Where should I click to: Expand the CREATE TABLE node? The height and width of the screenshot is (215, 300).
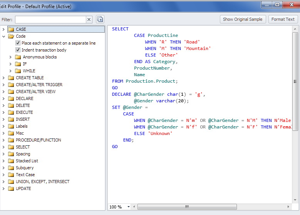3,78
